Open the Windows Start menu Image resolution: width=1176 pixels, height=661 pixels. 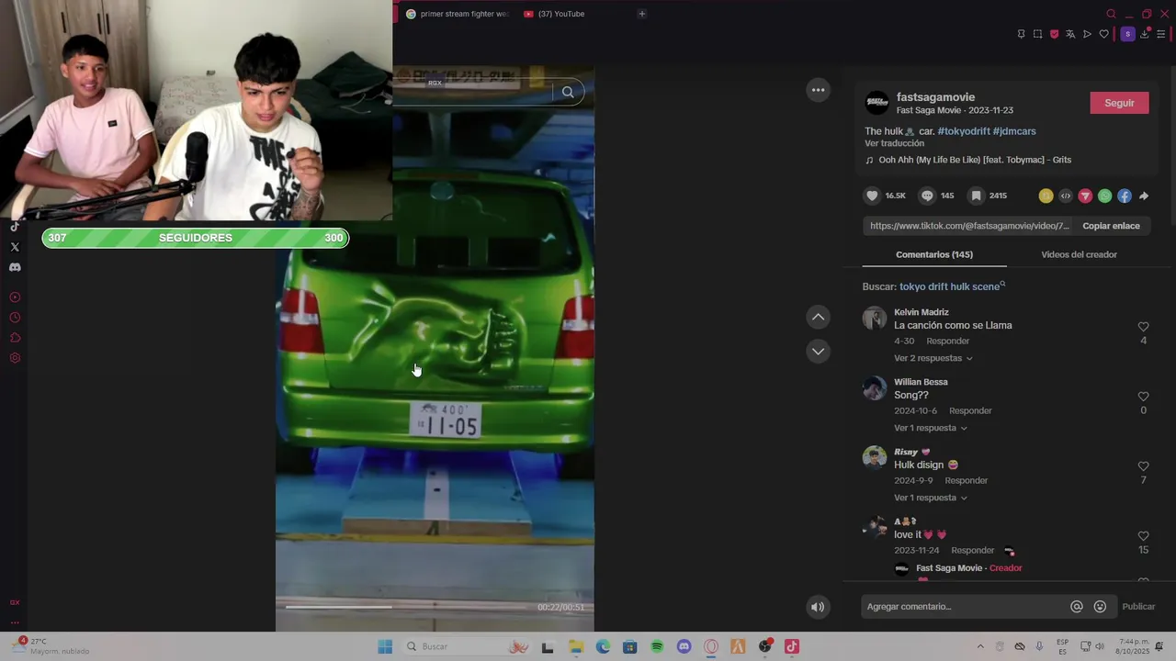tap(385, 646)
